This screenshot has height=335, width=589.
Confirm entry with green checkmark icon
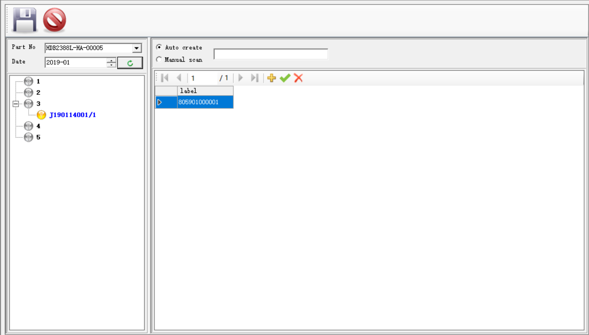[x=285, y=78]
